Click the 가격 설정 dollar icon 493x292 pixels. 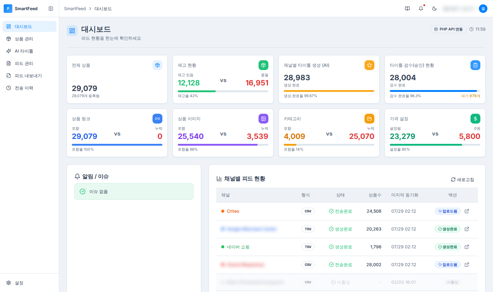475,119
